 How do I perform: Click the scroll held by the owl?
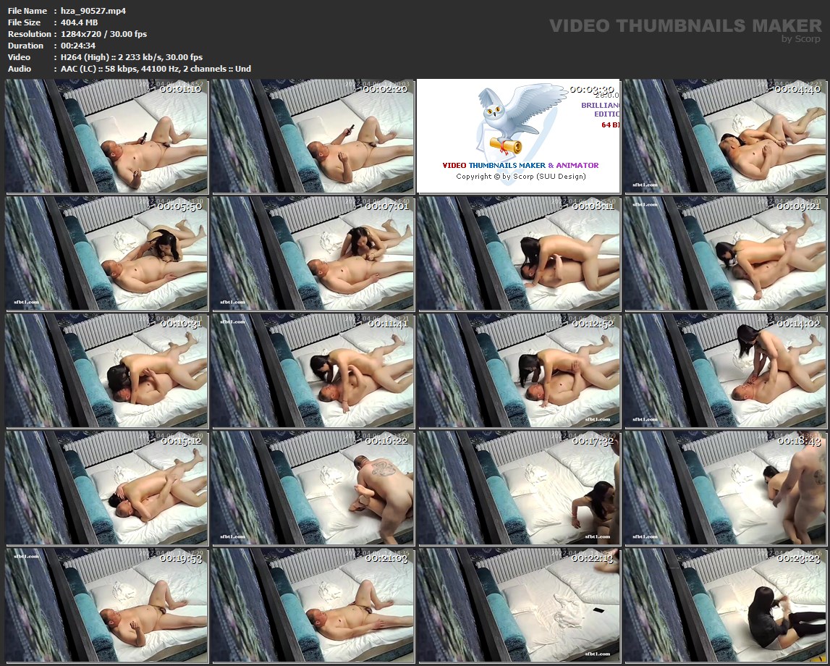[506, 145]
